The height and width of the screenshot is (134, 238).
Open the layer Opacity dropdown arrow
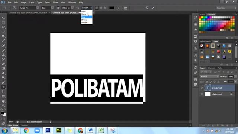pyautogui.click(x=235, y=77)
